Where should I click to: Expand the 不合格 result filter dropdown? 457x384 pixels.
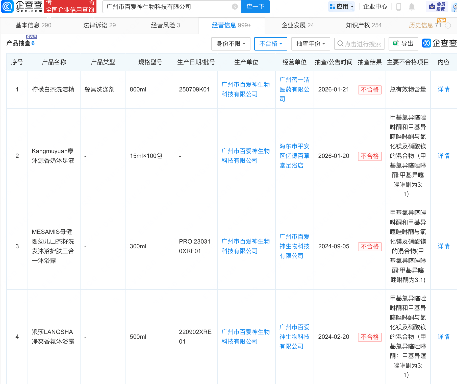(x=271, y=44)
